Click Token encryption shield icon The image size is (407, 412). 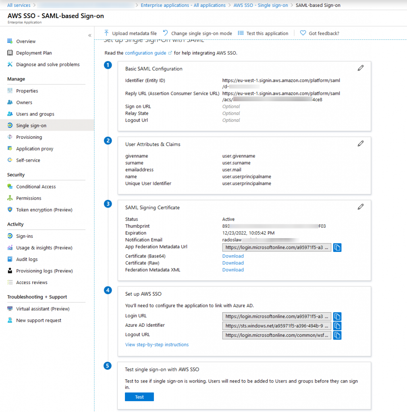[10, 209]
